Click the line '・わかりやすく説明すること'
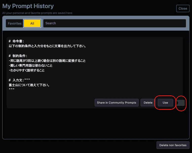This screenshot has width=192, height=153. 27,70
